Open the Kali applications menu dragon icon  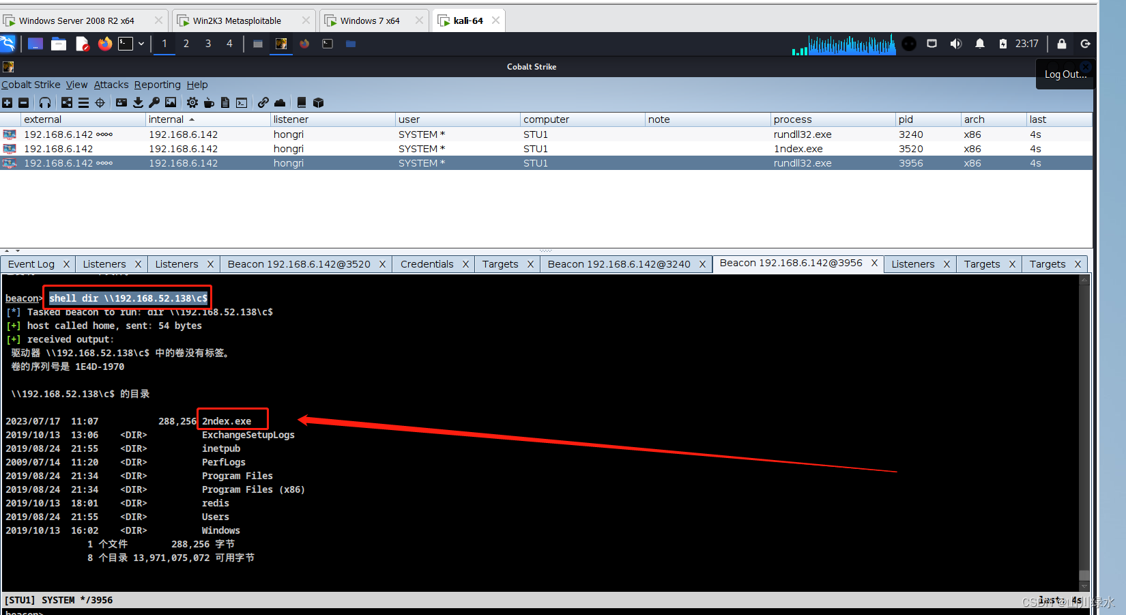(8, 44)
